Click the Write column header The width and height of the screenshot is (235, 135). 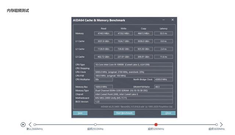pyautogui.click(x=123, y=28)
